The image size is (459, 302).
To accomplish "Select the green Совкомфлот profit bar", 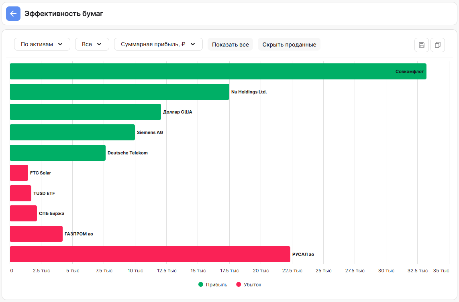I will [x=218, y=71].
